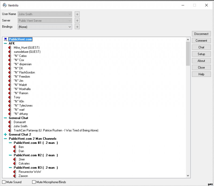Open the Chat window
The image size is (214, 186).
[x=201, y=47]
